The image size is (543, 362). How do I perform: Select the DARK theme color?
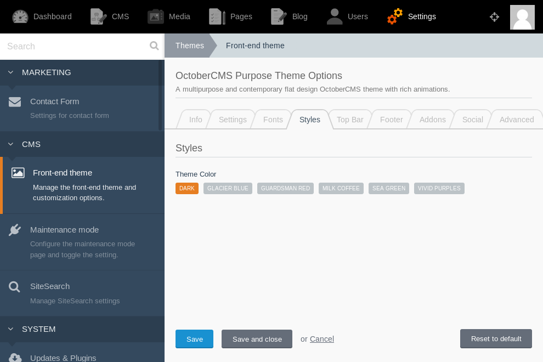[187, 189]
